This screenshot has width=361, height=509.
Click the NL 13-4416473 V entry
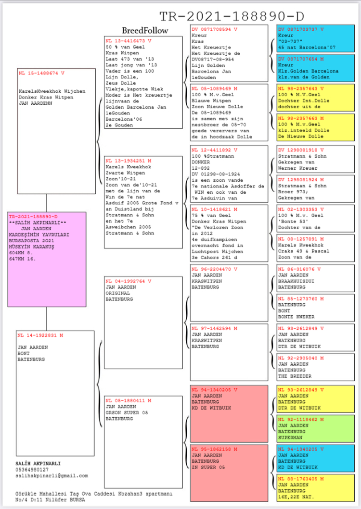click(143, 83)
